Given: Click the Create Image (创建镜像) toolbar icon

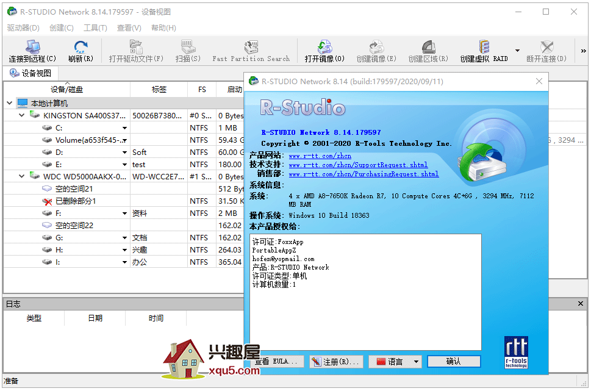Looking at the screenshot, I should point(376,47).
